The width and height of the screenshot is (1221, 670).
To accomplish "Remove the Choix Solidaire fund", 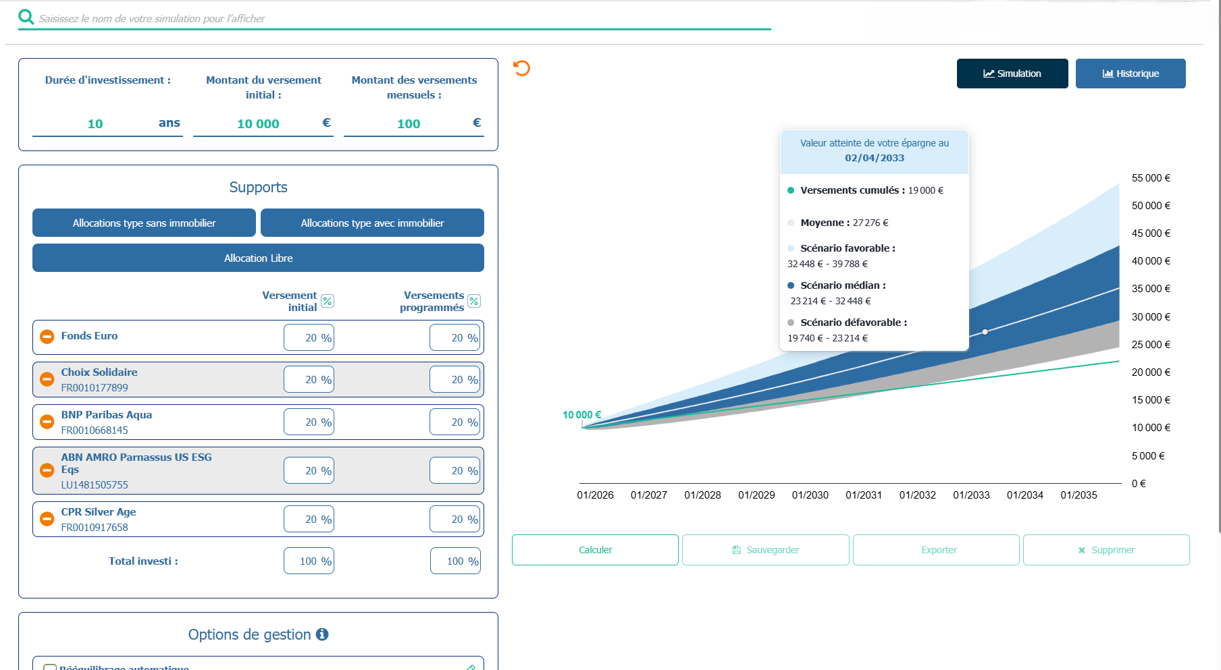I will [x=47, y=379].
